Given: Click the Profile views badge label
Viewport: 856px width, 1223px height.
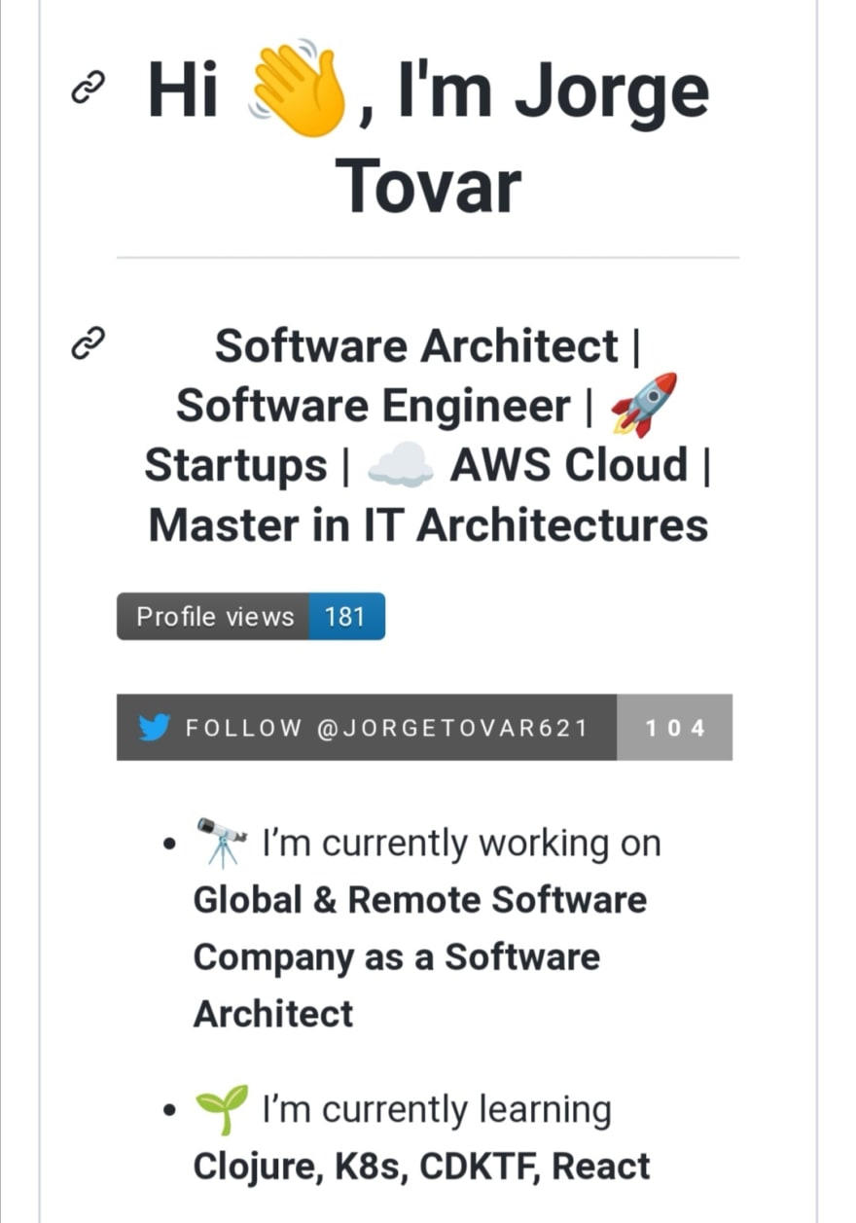Looking at the screenshot, I should click(x=214, y=616).
